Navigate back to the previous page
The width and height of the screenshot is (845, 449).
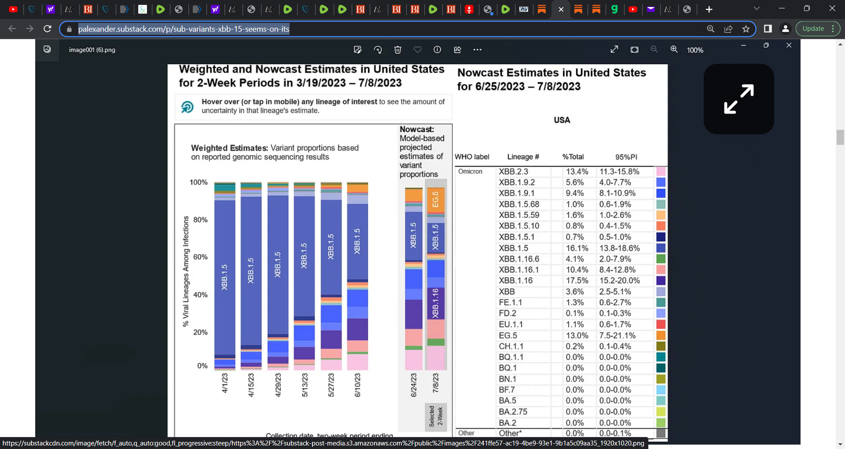(x=12, y=29)
